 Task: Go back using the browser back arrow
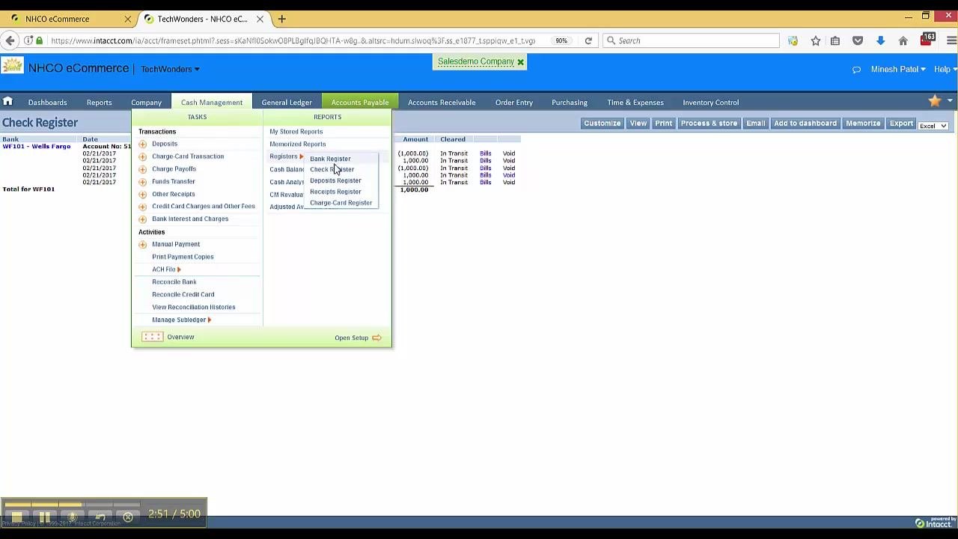[x=10, y=40]
